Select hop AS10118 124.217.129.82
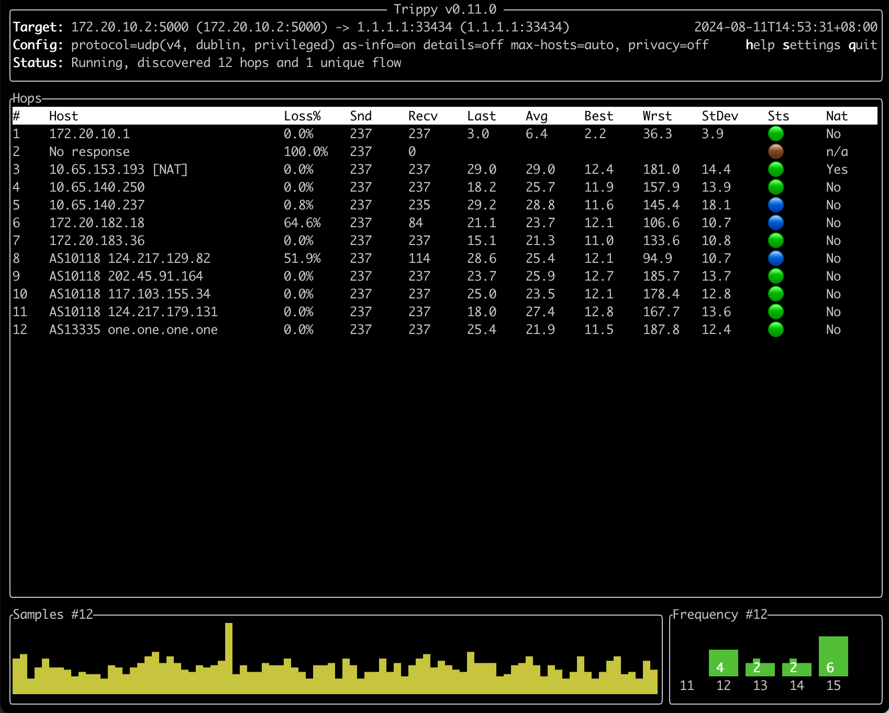 pos(444,259)
